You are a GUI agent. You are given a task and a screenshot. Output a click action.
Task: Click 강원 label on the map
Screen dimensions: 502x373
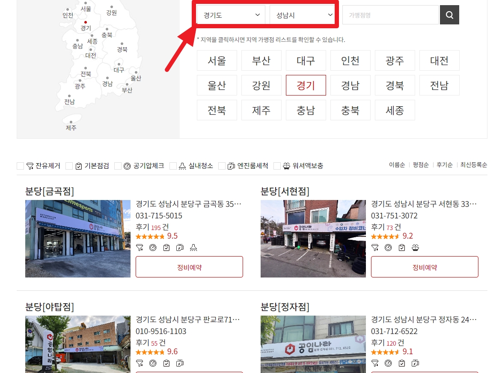[111, 13]
